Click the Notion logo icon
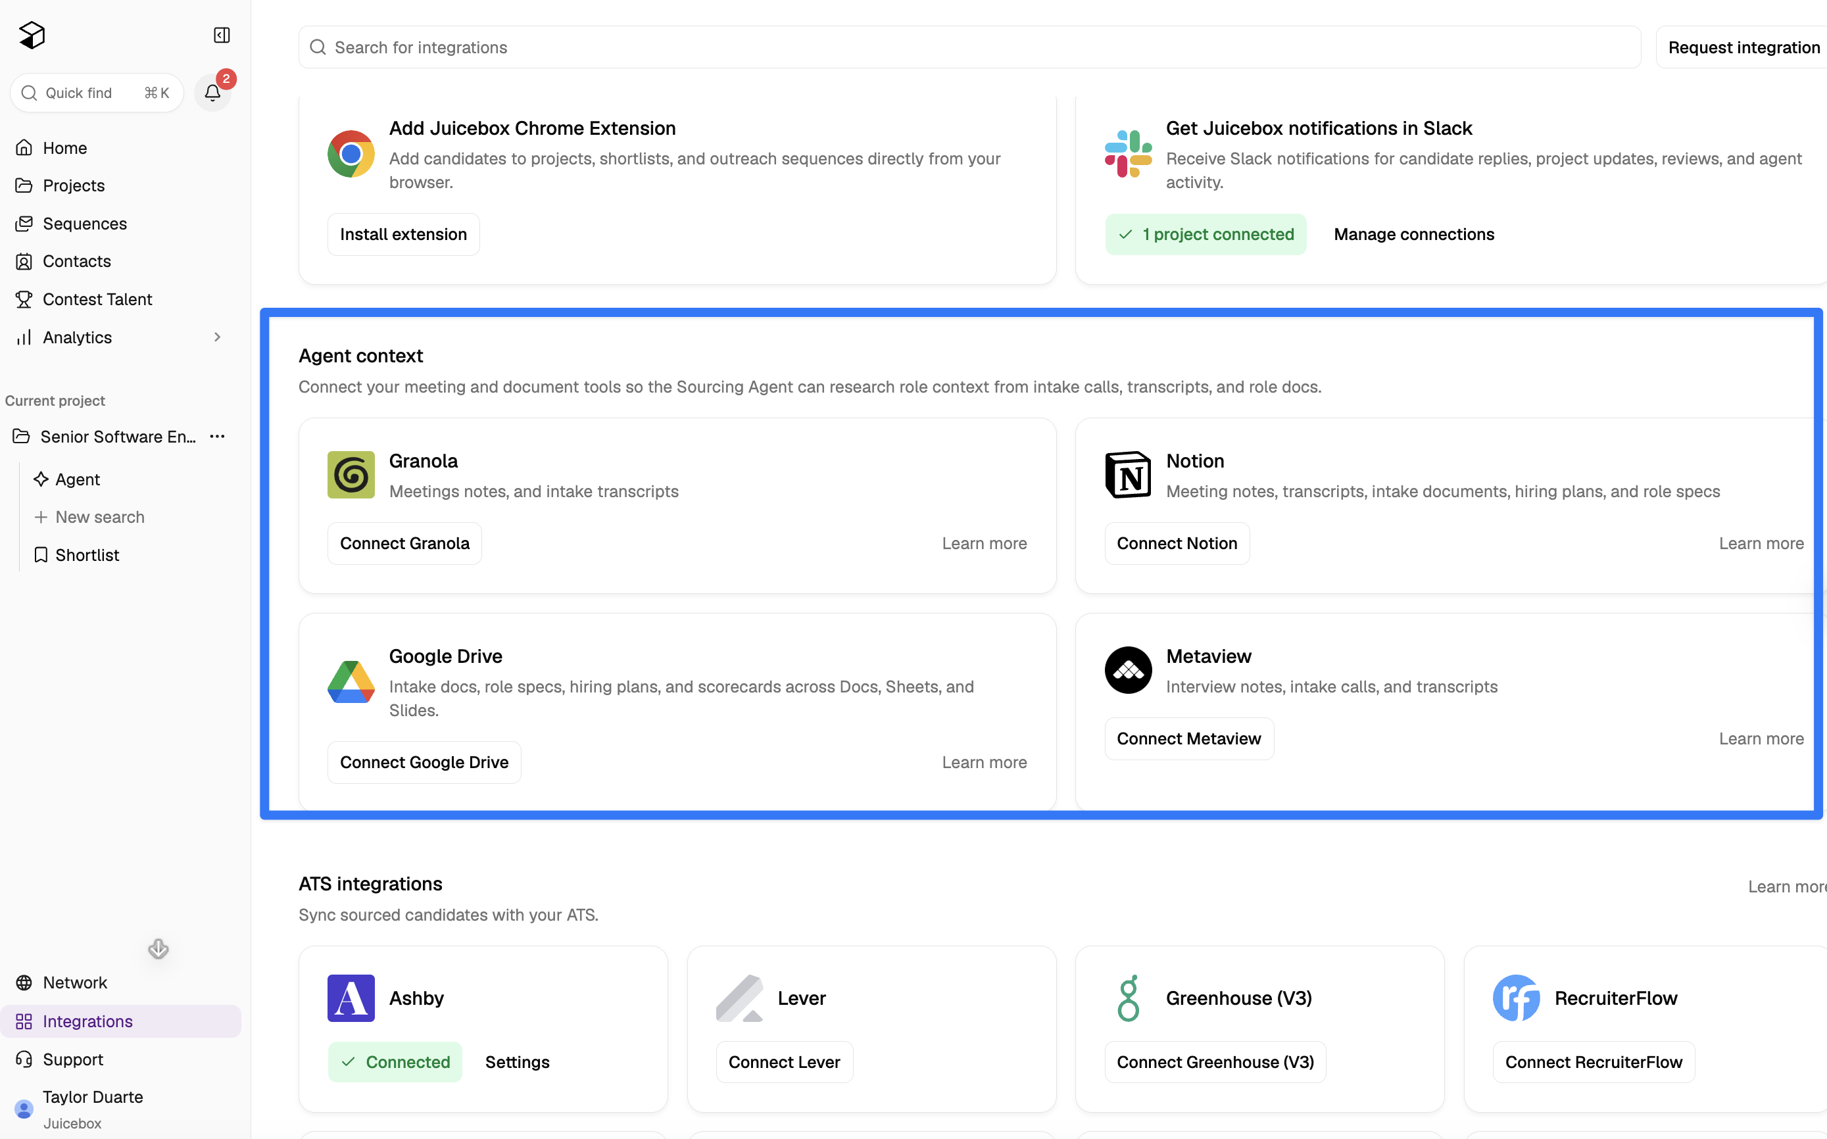This screenshot has height=1139, width=1827. pos(1128,475)
